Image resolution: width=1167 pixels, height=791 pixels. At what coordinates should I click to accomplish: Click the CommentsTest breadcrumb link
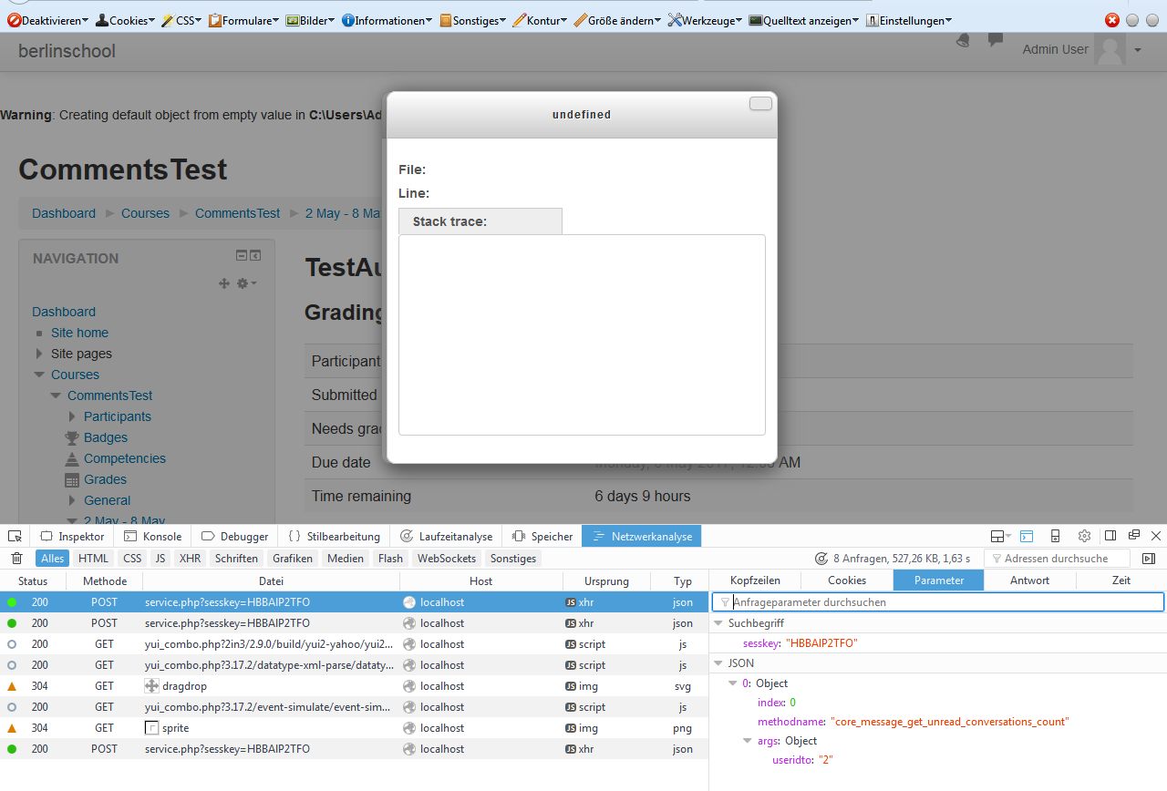pyautogui.click(x=238, y=213)
